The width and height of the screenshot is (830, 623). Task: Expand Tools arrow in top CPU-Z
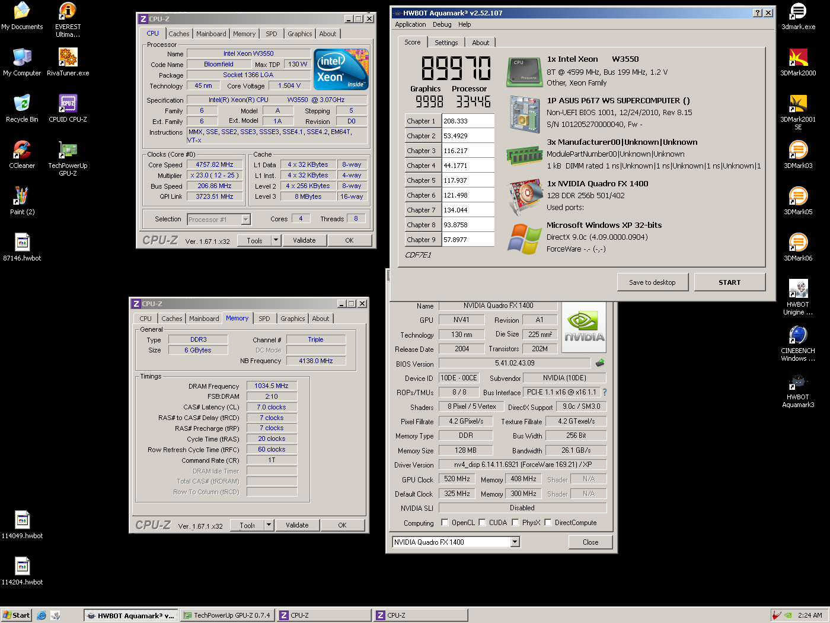pos(276,240)
